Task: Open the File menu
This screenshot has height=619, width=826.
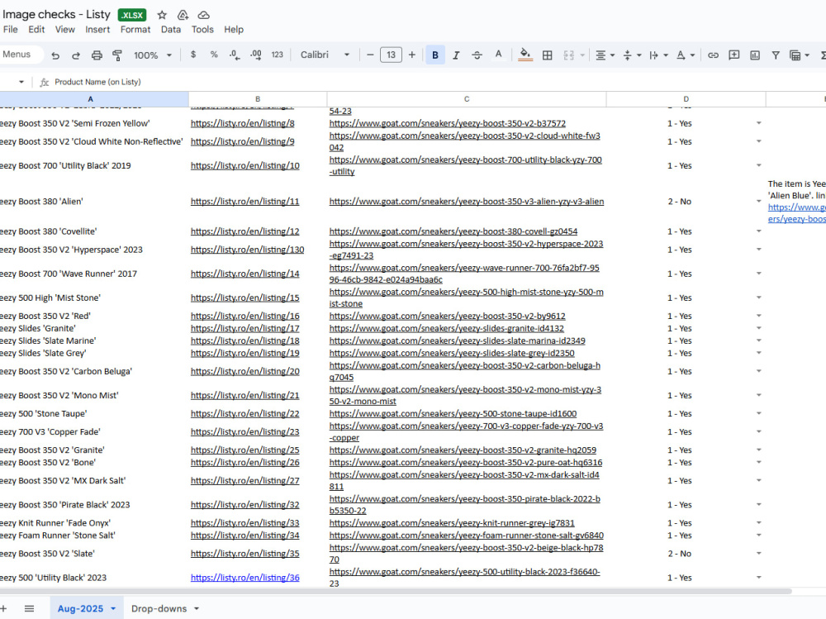Action: point(11,30)
